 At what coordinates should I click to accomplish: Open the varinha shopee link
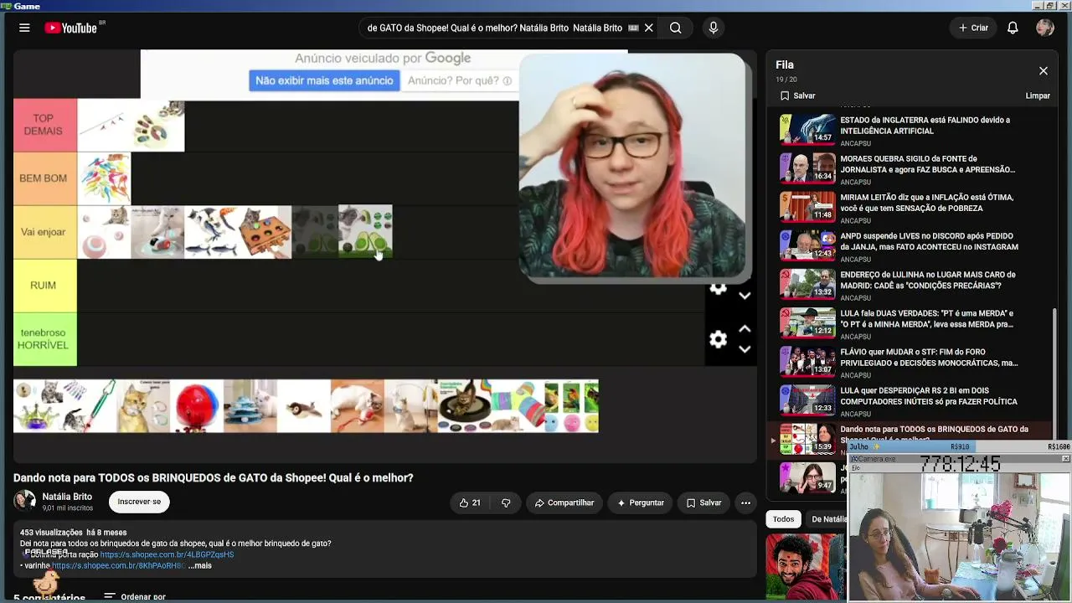click(119, 565)
